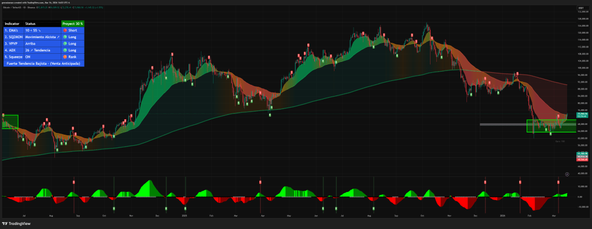592x229 pixels.
Task: Click the green 'Proyect 30 %' header cell
Action: point(72,23)
